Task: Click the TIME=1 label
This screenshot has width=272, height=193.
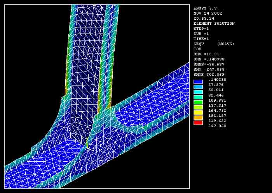Action: click(x=201, y=39)
